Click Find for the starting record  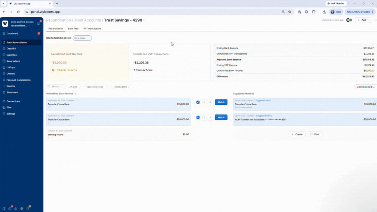tap(315, 134)
